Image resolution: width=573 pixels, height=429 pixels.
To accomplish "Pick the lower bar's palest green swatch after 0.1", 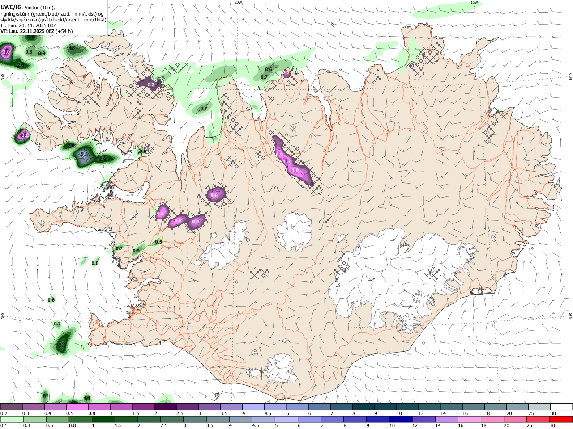I will point(11,419).
